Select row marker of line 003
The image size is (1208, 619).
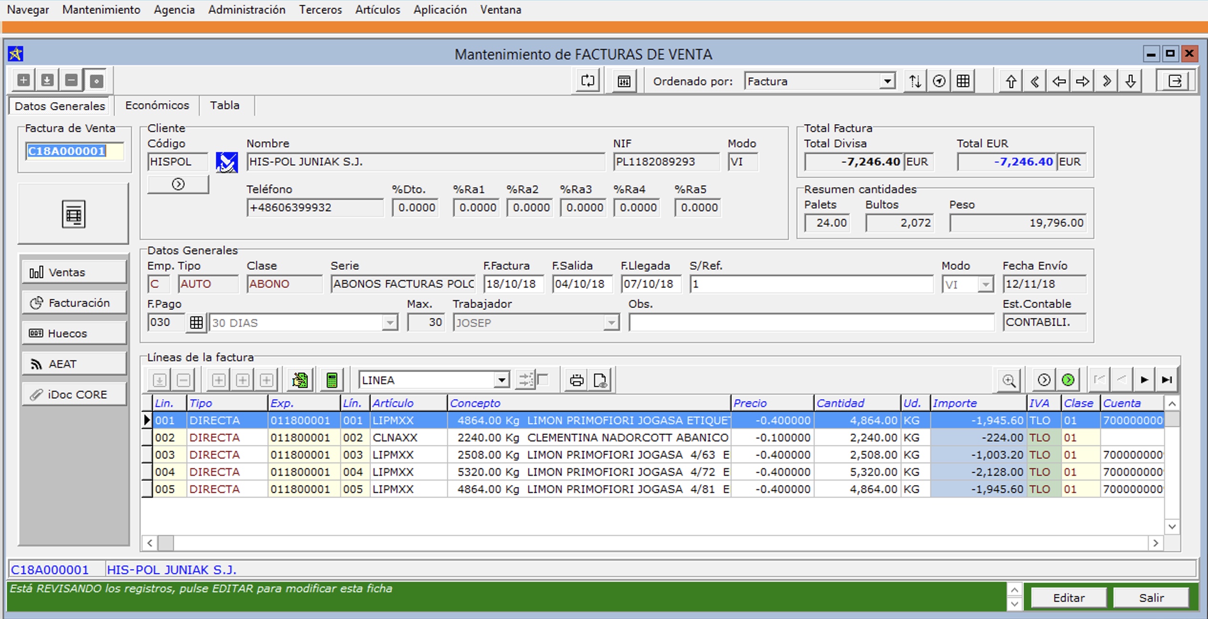[x=147, y=455]
